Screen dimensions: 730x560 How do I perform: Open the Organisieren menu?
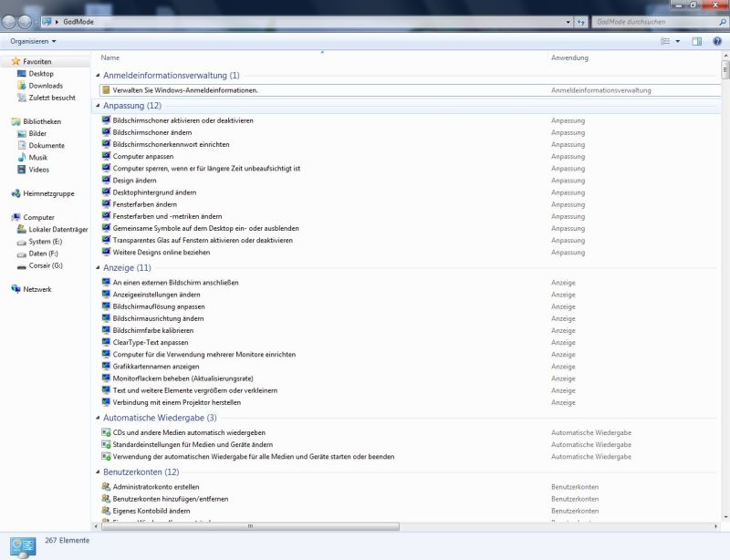tap(33, 41)
